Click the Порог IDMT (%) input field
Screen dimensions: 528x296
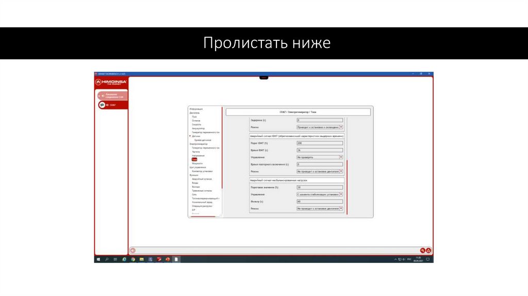(x=320, y=143)
